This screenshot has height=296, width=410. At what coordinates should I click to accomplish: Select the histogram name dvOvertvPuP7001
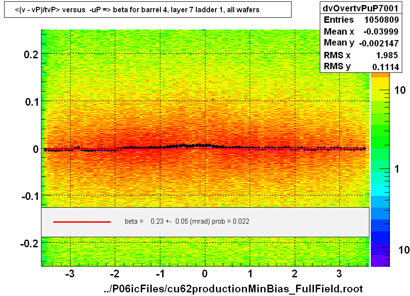(360, 8)
